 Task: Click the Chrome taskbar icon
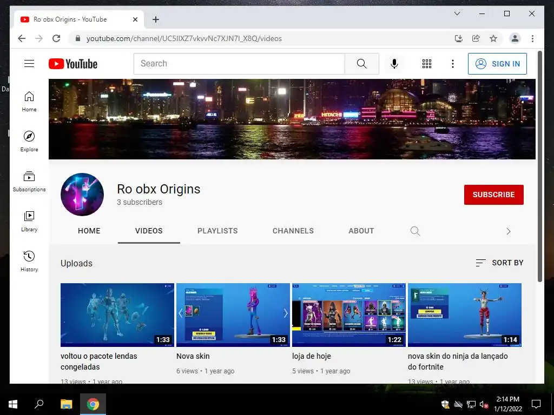(x=93, y=404)
